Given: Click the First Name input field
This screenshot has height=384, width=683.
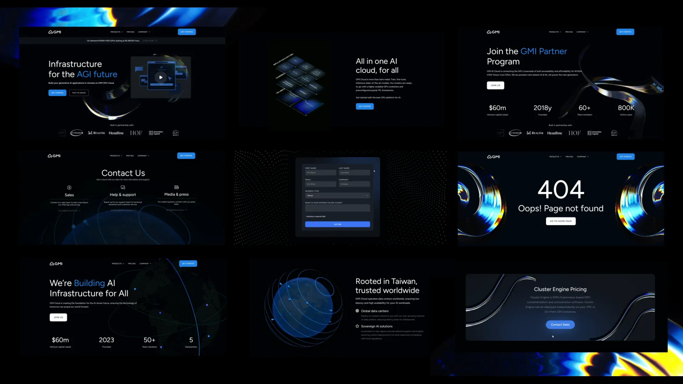Looking at the screenshot, I should tap(321, 173).
